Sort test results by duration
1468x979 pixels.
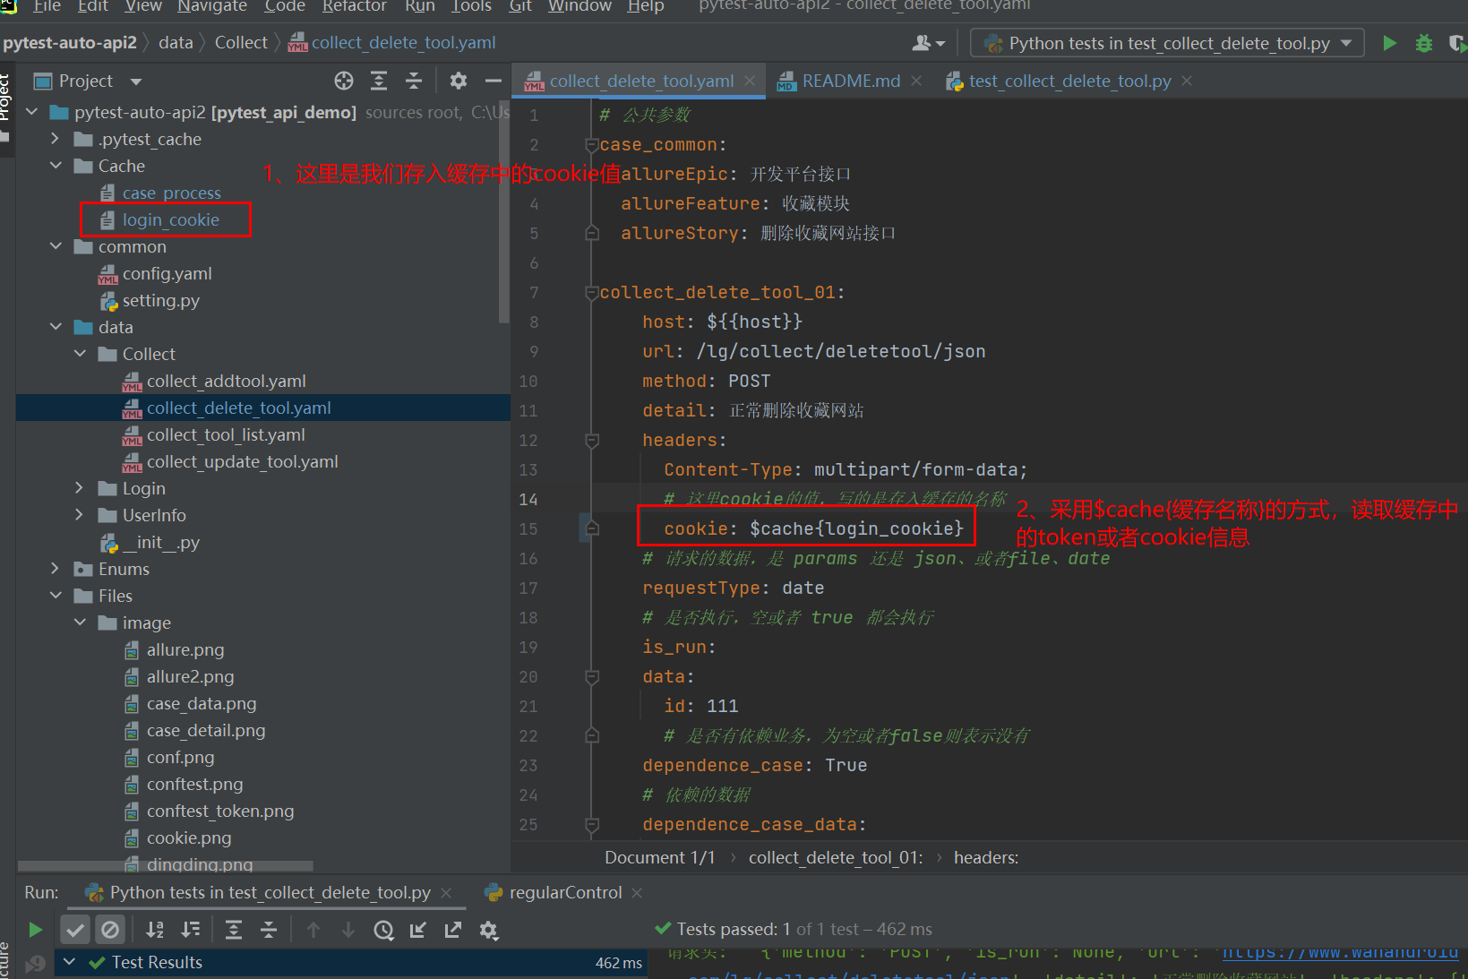click(190, 930)
